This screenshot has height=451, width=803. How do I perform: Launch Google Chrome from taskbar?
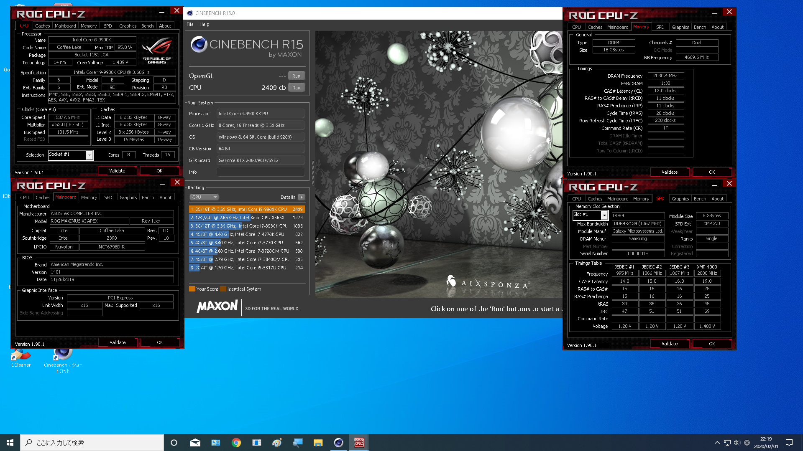pos(236,443)
